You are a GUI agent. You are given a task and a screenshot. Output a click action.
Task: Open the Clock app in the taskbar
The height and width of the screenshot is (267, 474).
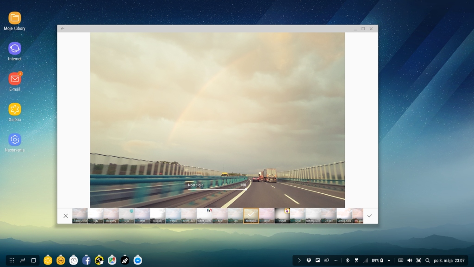click(74, 261)
